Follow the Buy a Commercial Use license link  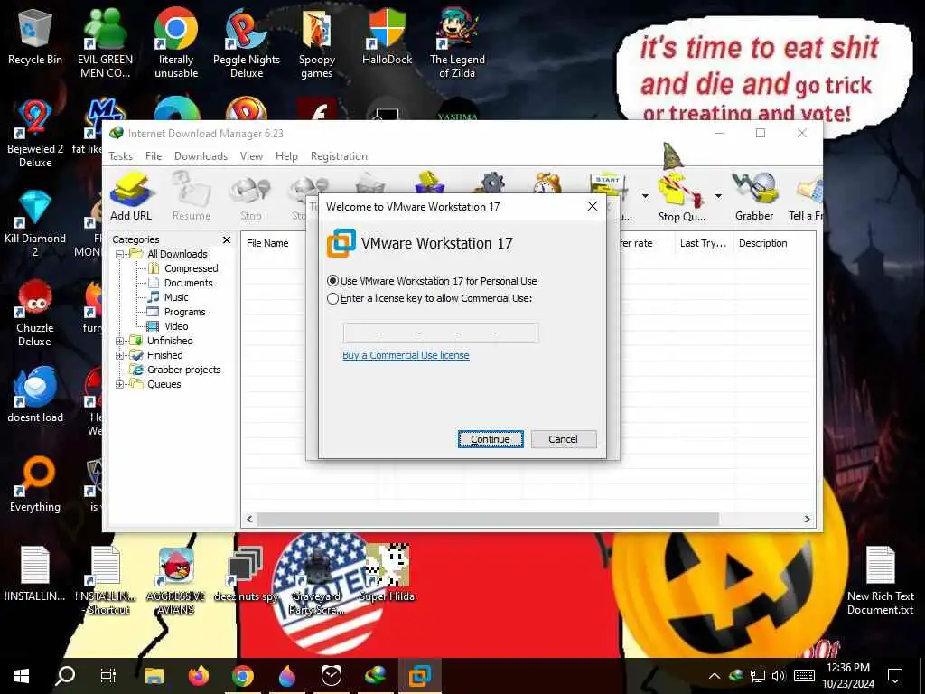tap(406, 355)
